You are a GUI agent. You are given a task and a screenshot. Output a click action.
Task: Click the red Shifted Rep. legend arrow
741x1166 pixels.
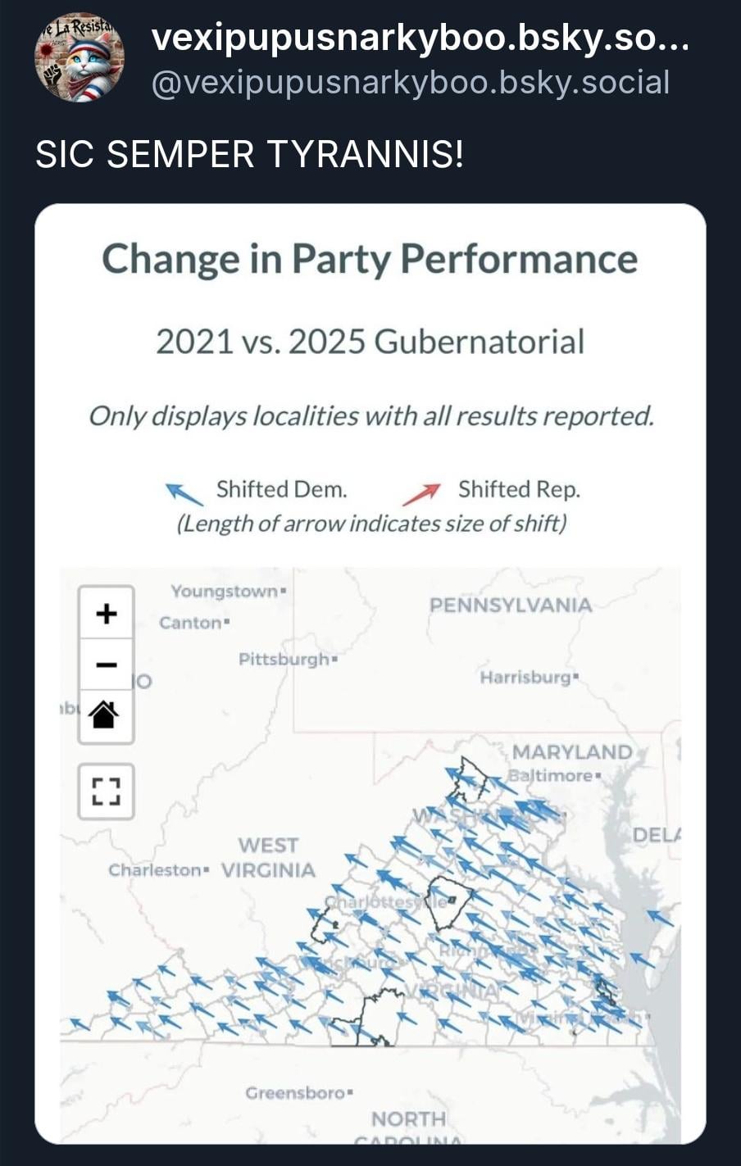coord(421,494)
